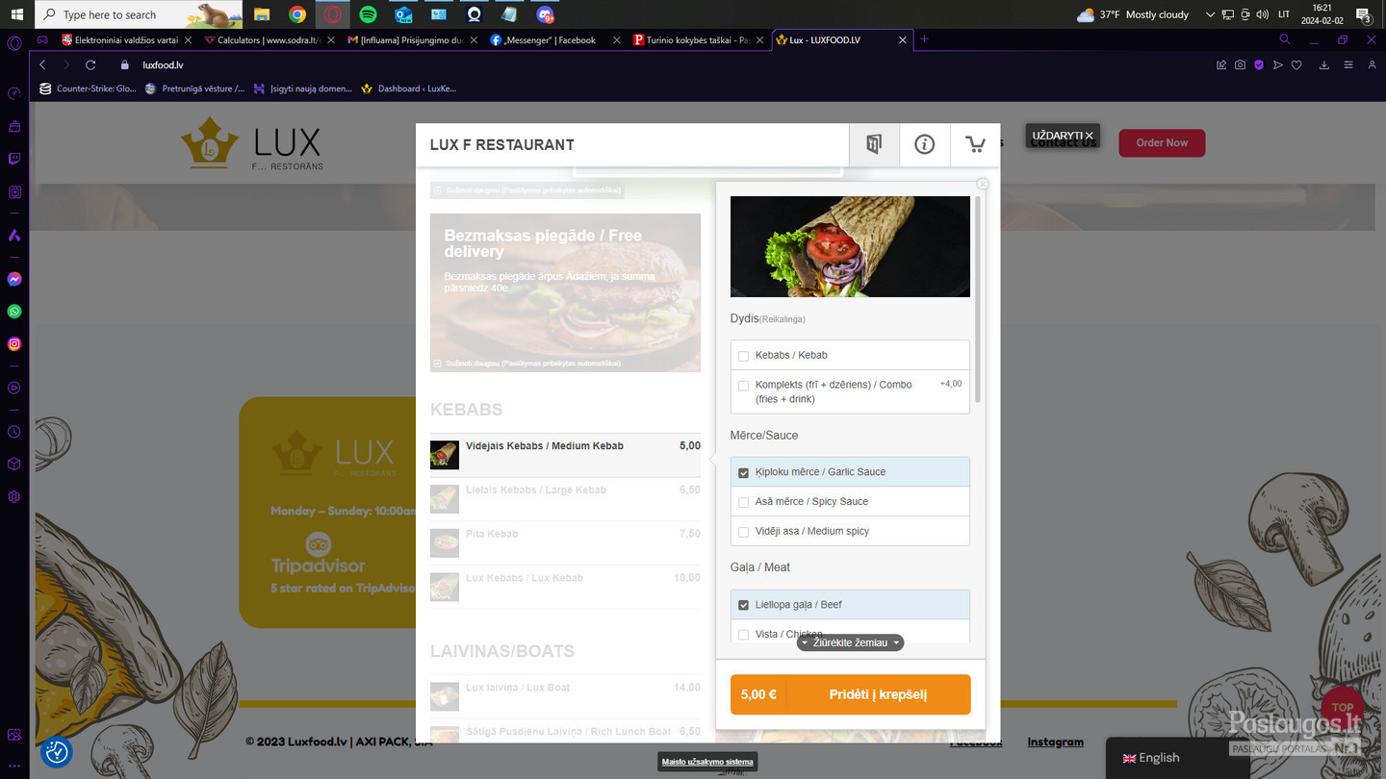Screen dimensions: 1386x779
Task: Switch to Messenger Facebook tab
Action: [554, 40]
